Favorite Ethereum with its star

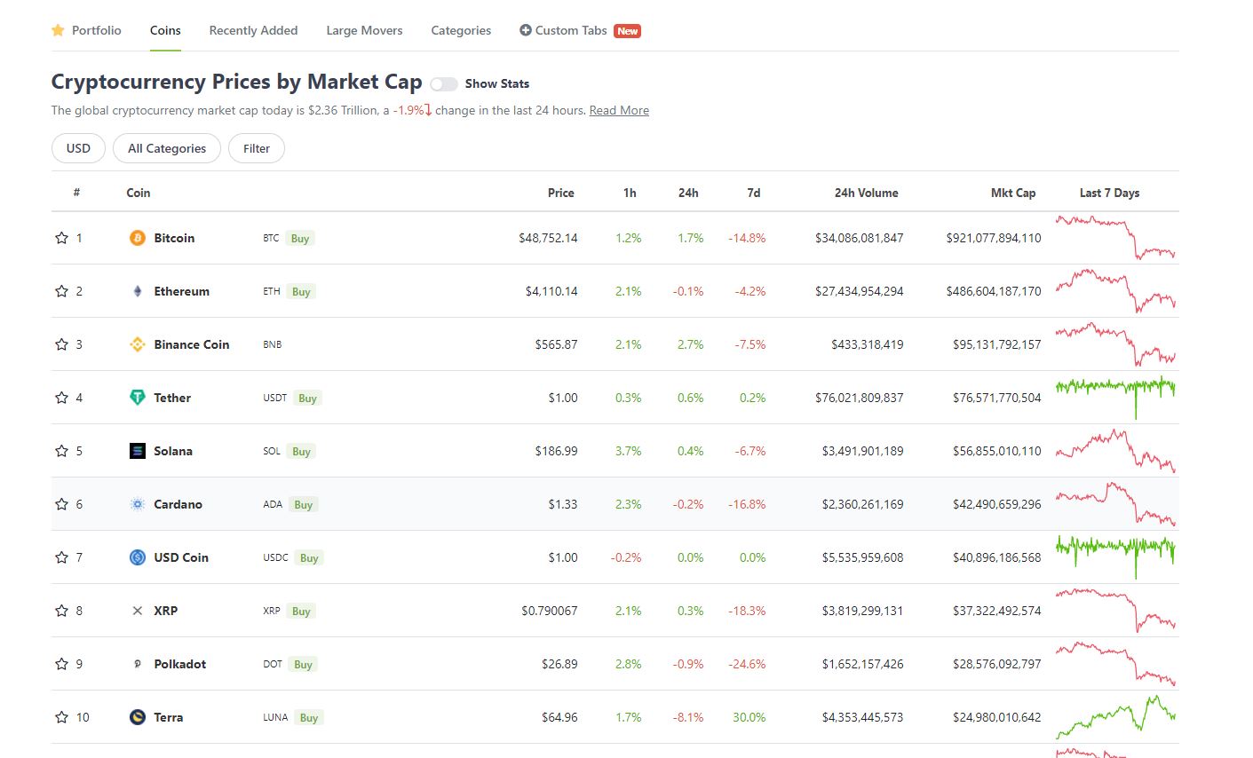[x=61, y=291]
